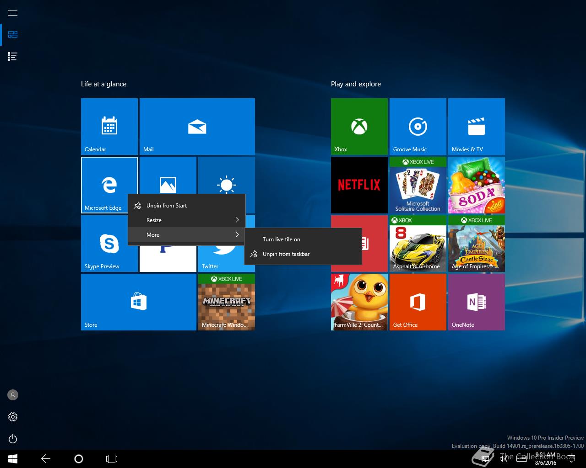Select Unpin from Start
The image size is (586, 468).
point(187,206)
